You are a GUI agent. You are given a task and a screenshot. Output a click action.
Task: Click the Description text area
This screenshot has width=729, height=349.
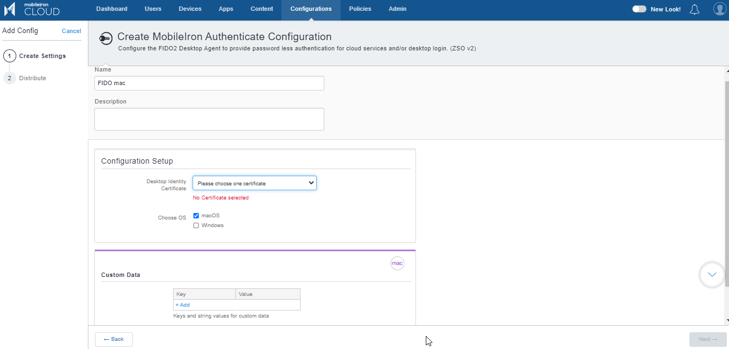pyautogui.click(x=209, y=119)
